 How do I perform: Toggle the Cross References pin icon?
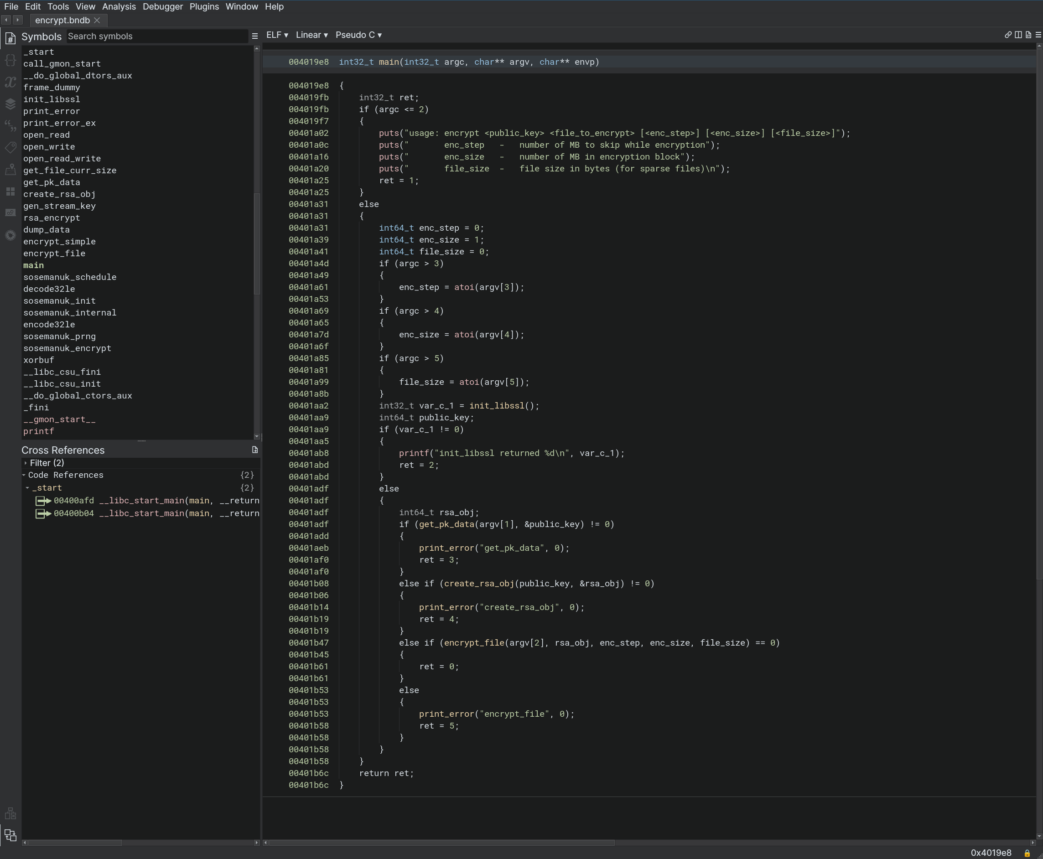click(255, 450)
